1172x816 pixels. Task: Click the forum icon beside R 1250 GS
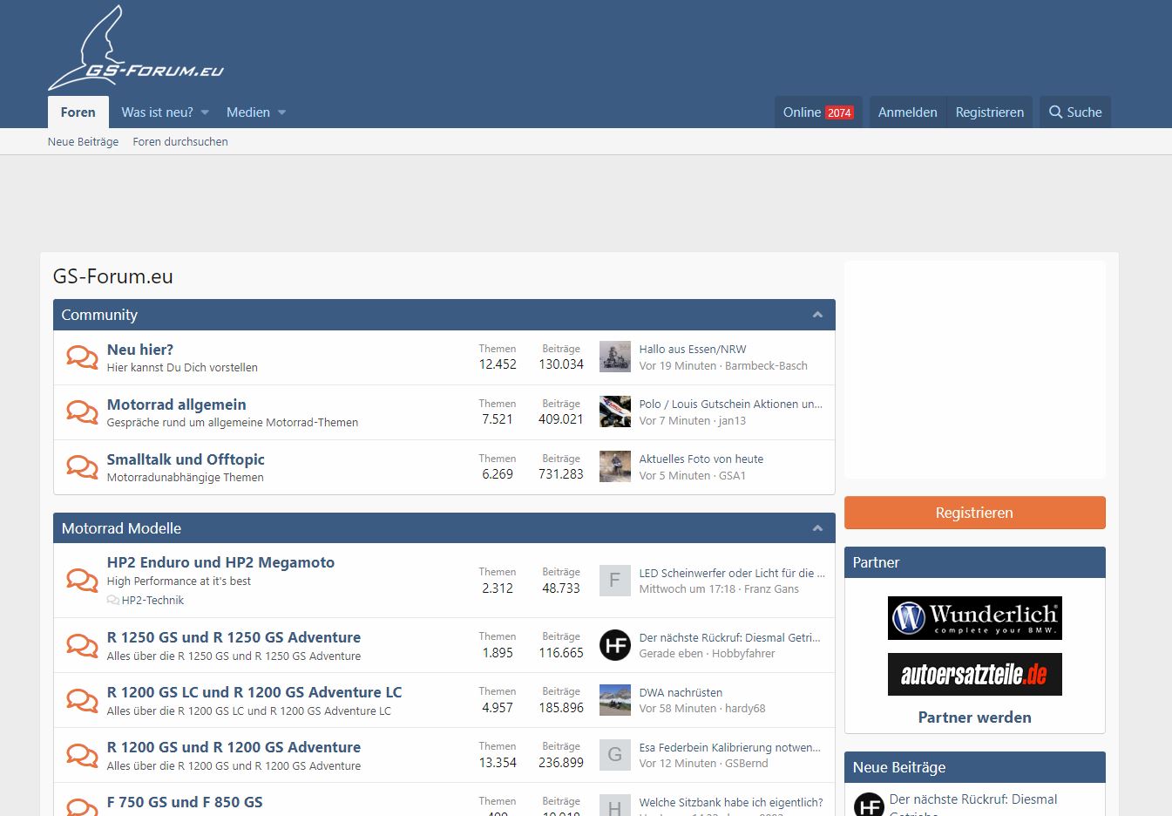coord(82,645)
